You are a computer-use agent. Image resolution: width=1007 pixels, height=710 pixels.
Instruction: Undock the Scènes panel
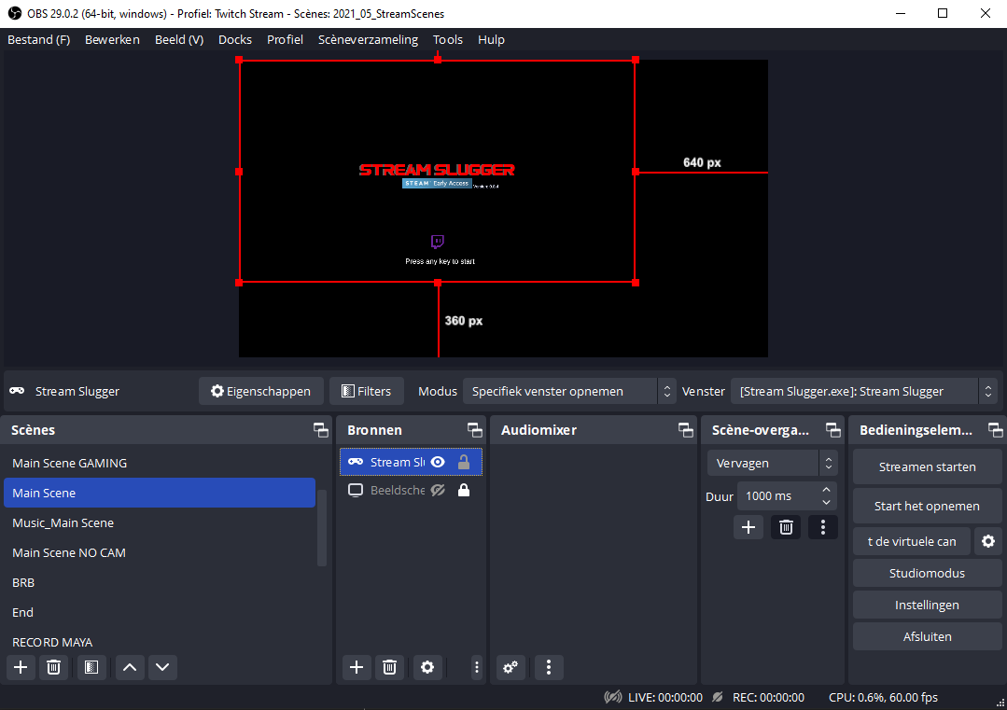(320, 430)
